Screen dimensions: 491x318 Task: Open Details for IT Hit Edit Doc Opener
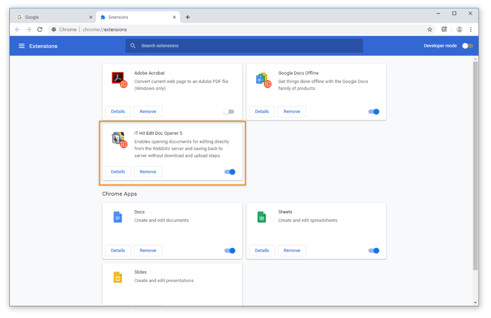click(118, 172)
